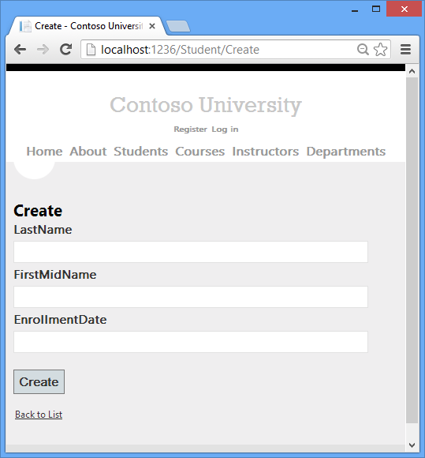Click the page icon beside the URL

coord(91,50)
